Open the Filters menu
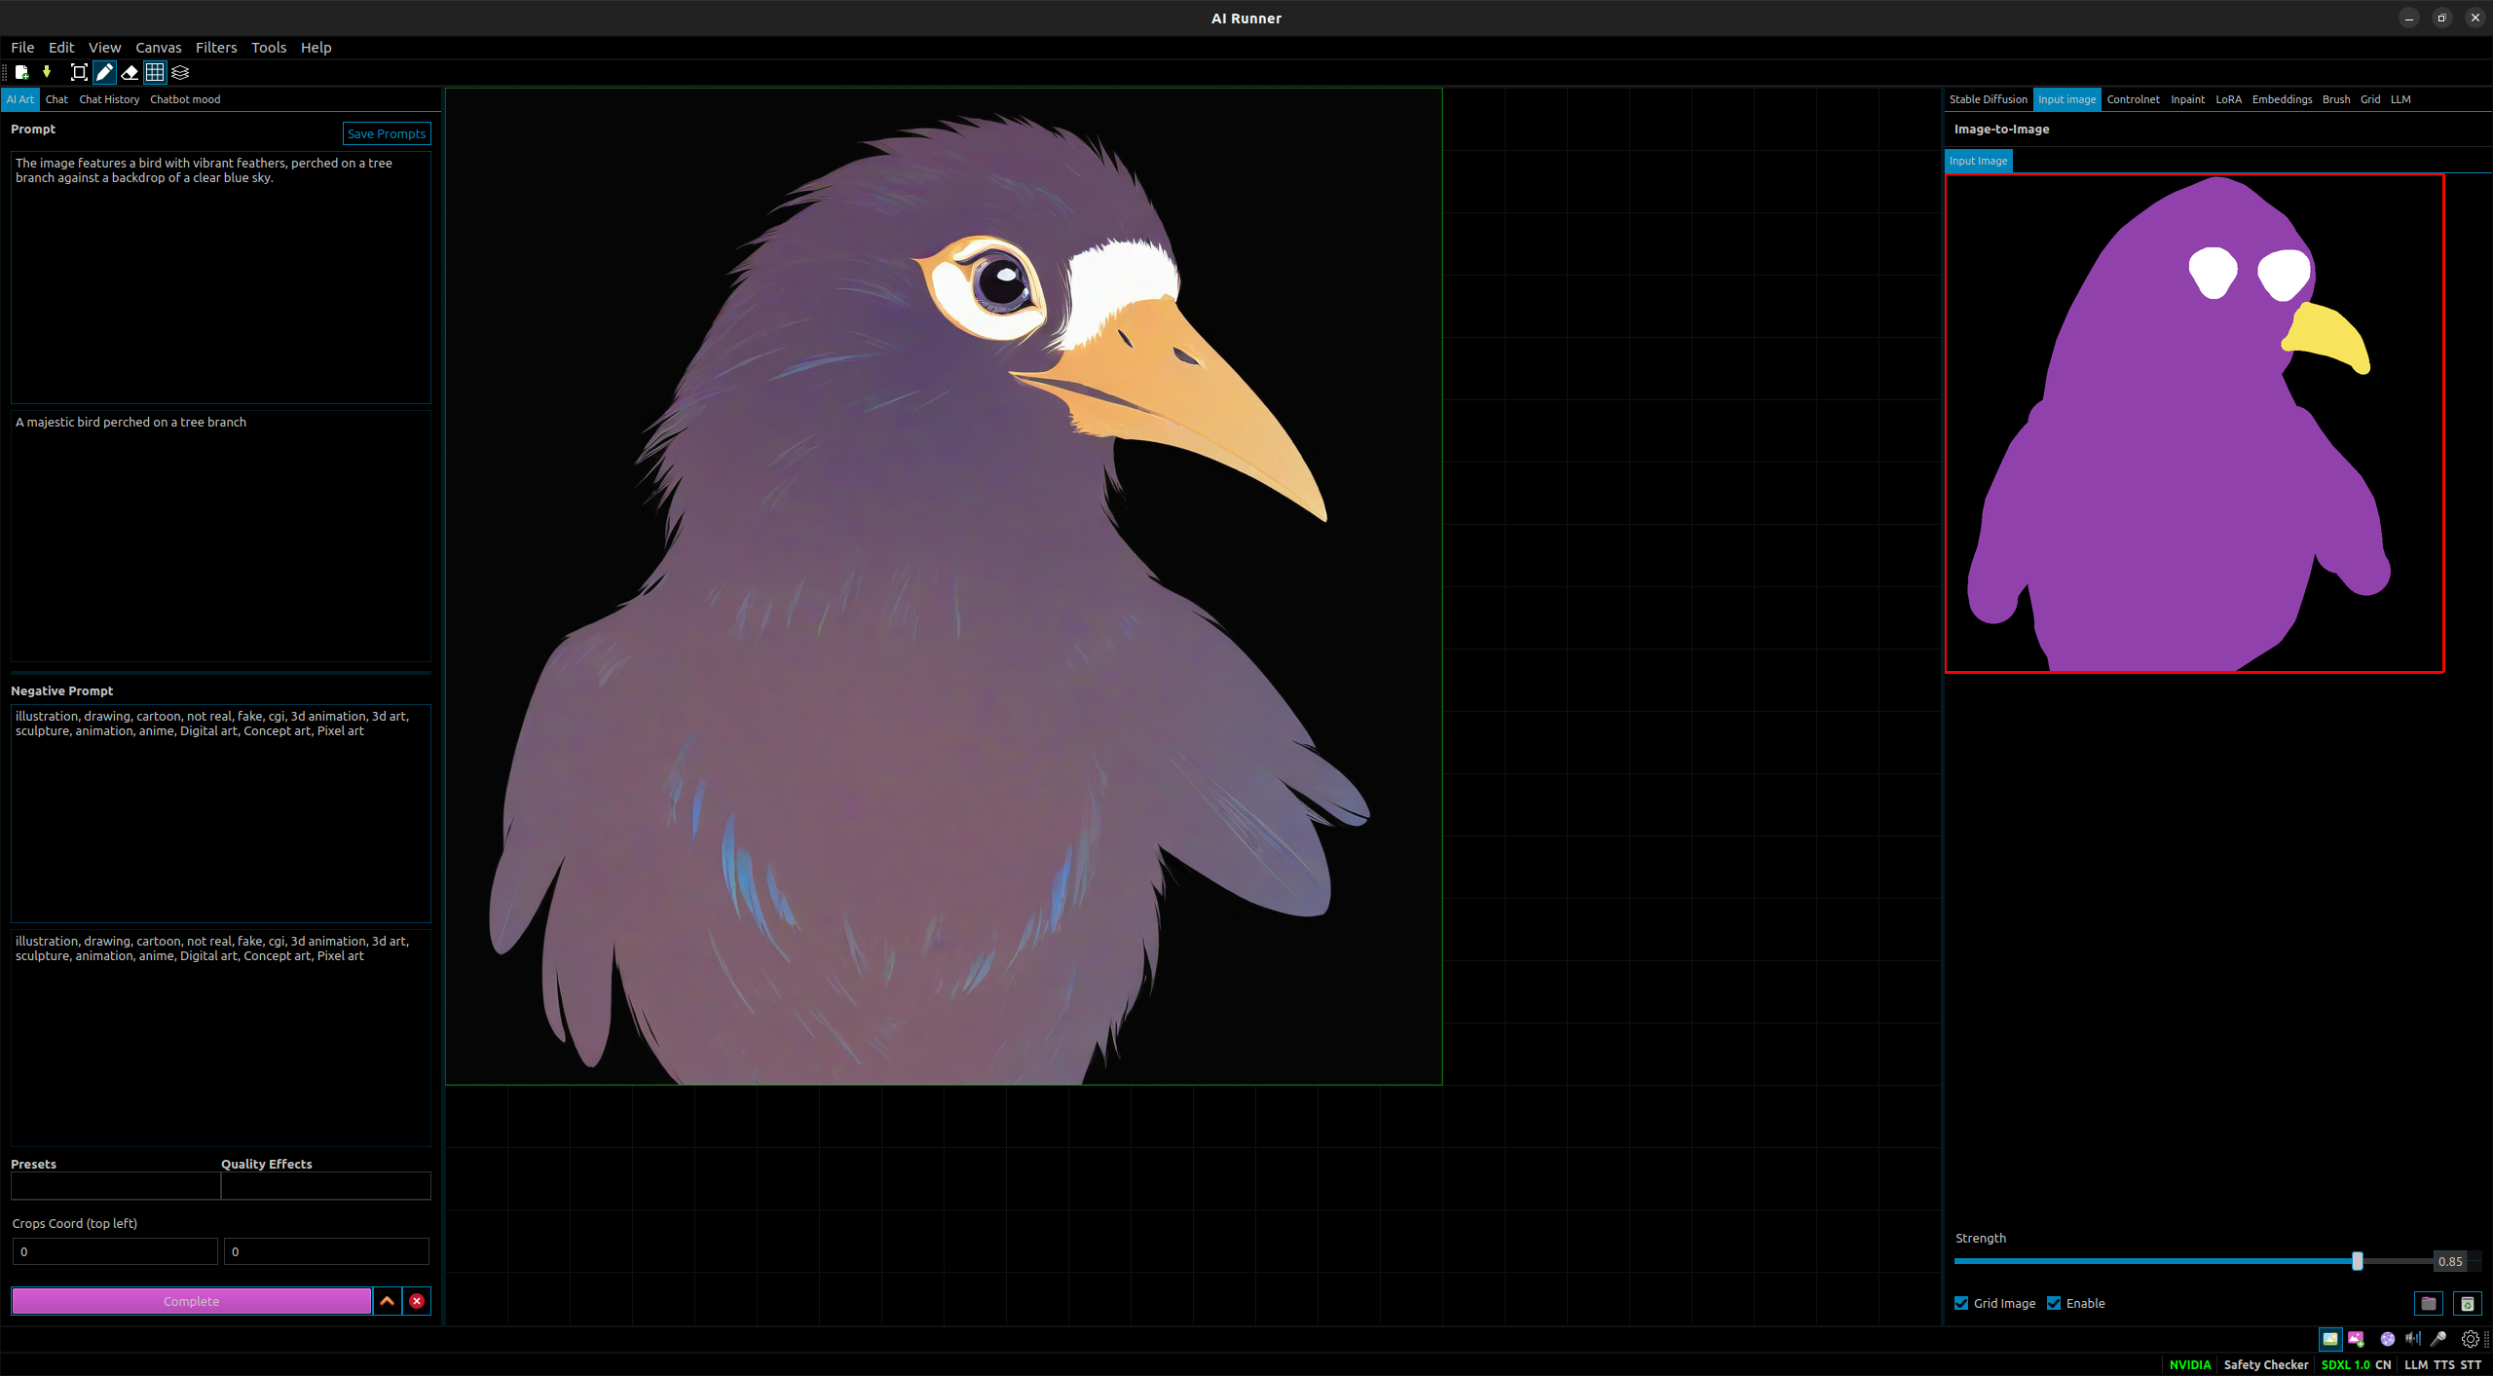This screenshot has width=2493, height=1376. [216, 47]
